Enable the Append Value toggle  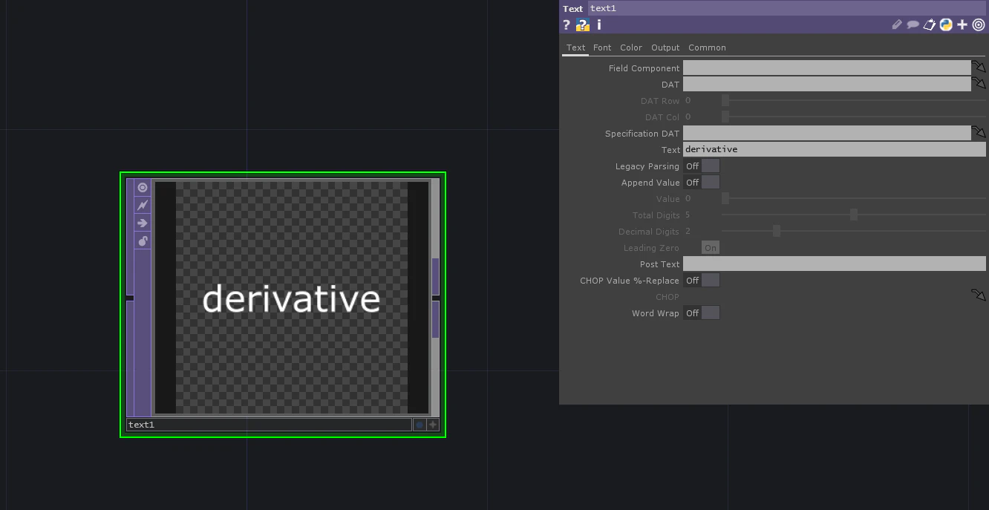point(702,183)
